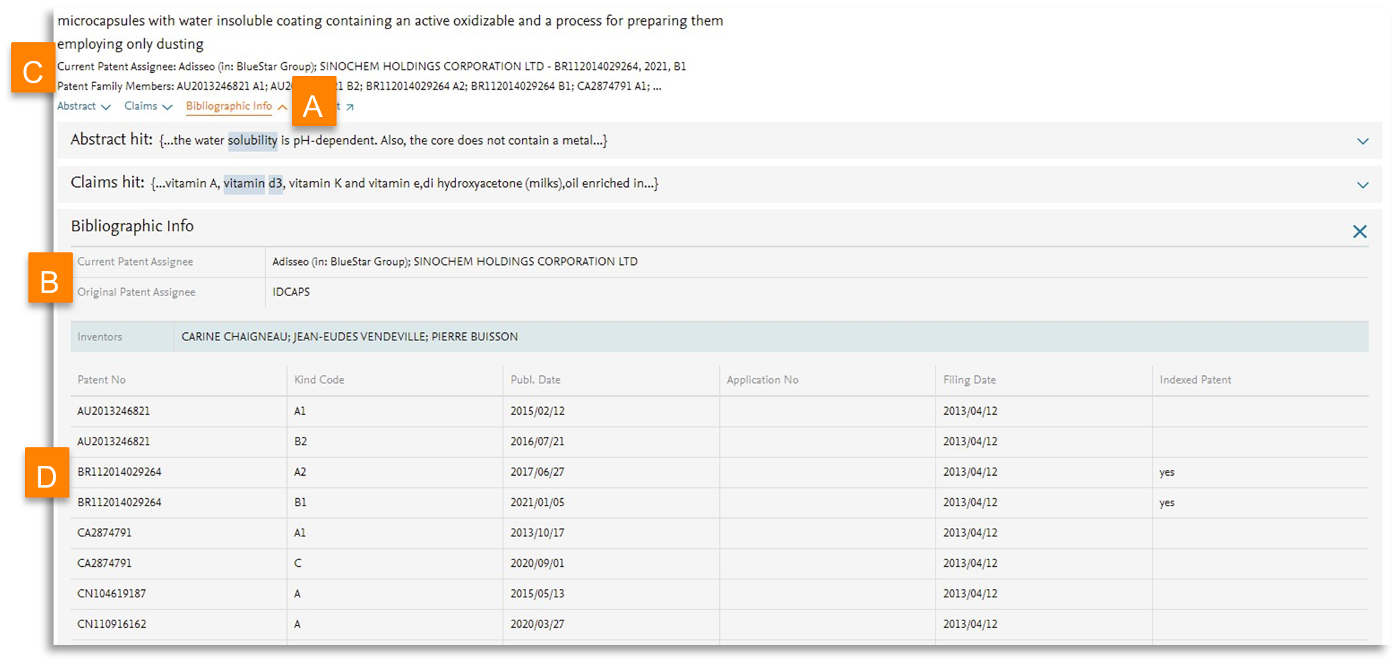This screenshot has width=1397, height=664.
Task: Expand the Abstract section link
Action: tap(83, 106)
